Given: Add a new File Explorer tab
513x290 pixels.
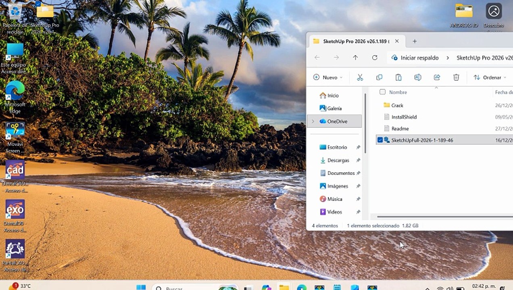Looking at the screenshot, I should [415, 41].
